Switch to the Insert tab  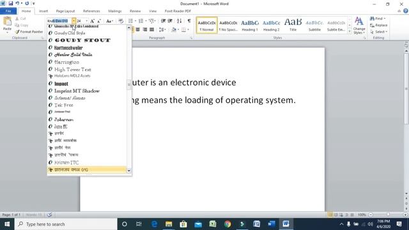click(x=43, y=11)
